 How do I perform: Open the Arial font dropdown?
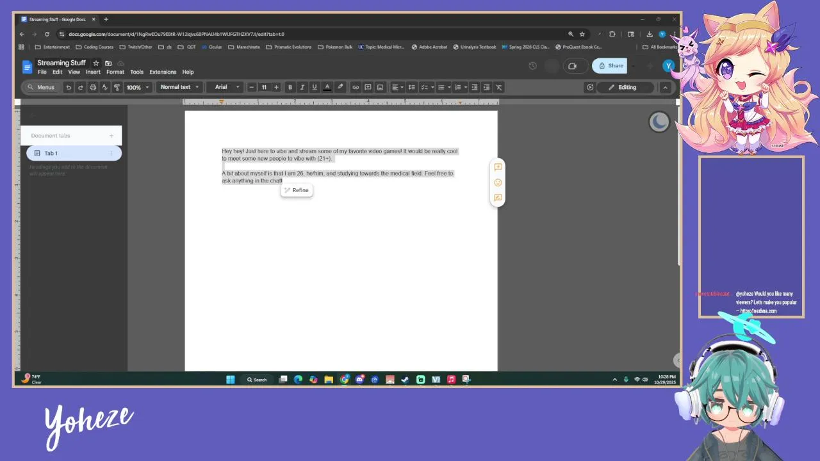pyautogui.click(x=227, y=87)
